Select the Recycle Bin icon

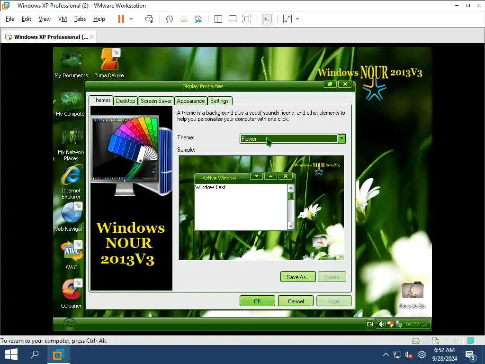click(x=413, y=295)
